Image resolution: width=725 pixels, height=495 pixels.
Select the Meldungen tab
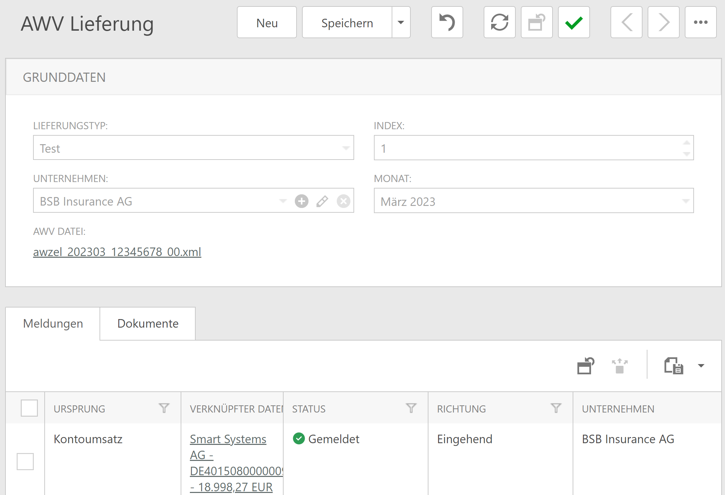point(53,324)
